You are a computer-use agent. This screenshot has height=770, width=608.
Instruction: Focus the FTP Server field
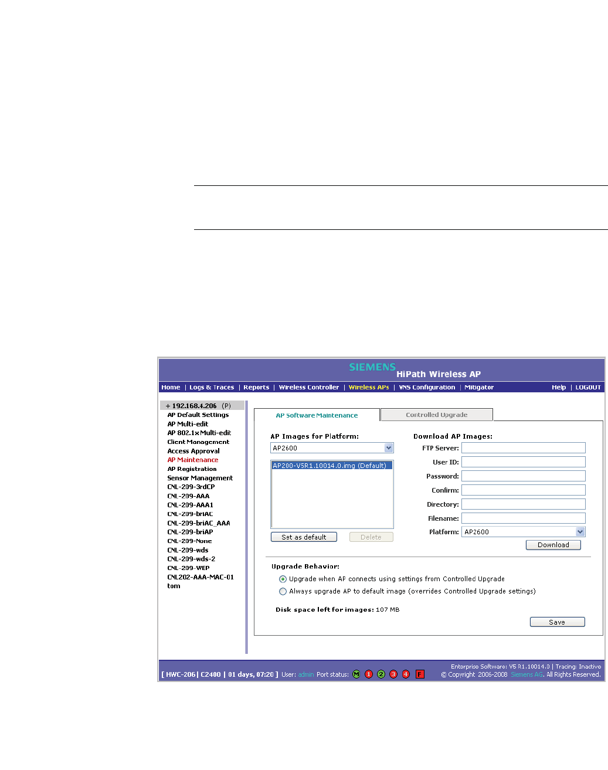(524, 448)
